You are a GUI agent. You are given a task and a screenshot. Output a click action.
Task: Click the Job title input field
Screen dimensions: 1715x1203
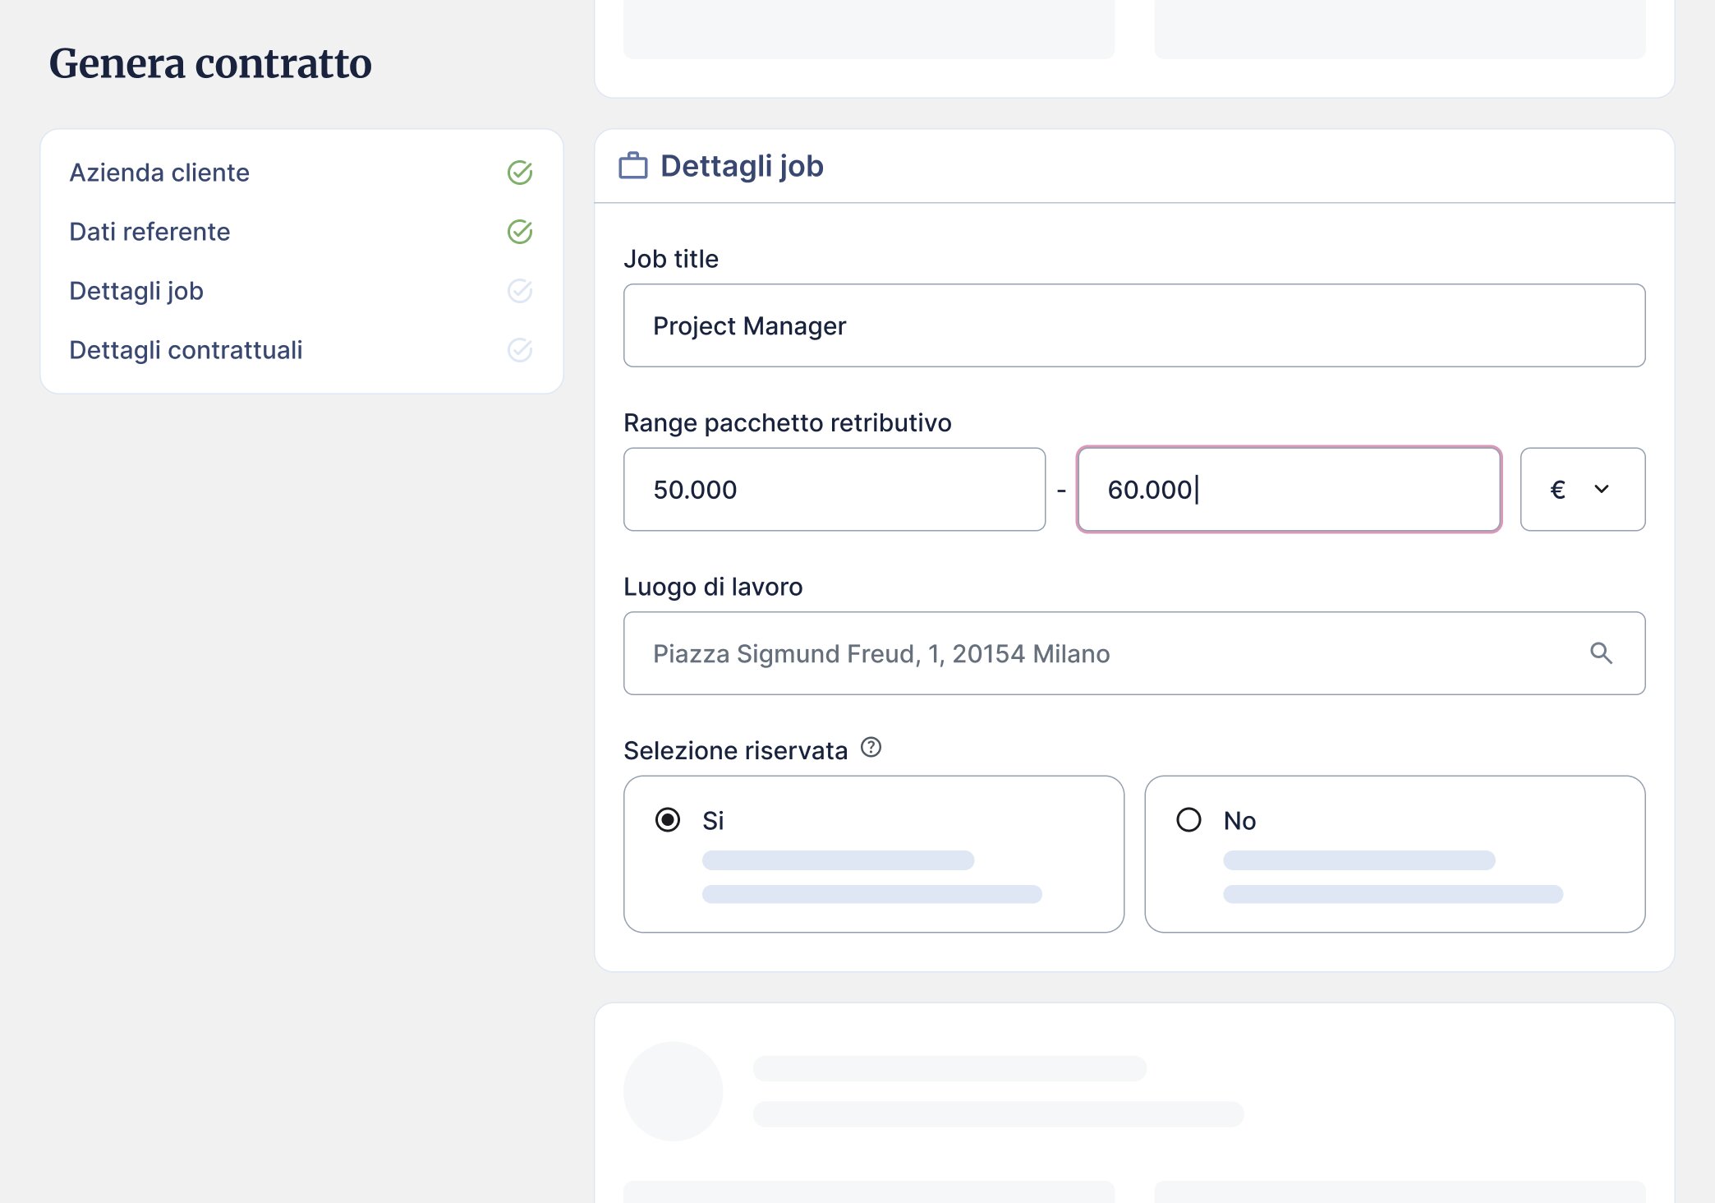1134,325
